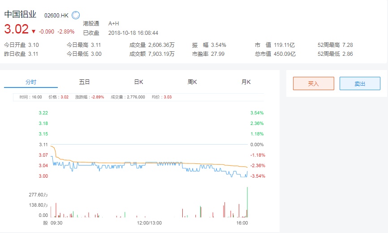Click the orange average price line
388x233 pixels.
134,162
